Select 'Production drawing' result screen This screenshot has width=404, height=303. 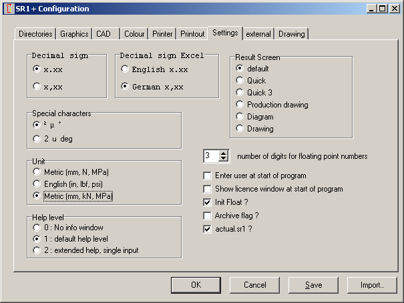(240, 105)
